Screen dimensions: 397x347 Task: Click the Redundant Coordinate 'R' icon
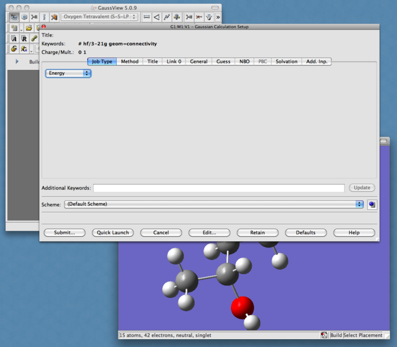24,39
